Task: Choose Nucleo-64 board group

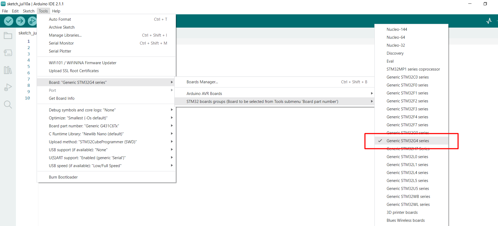Action: 396,37
